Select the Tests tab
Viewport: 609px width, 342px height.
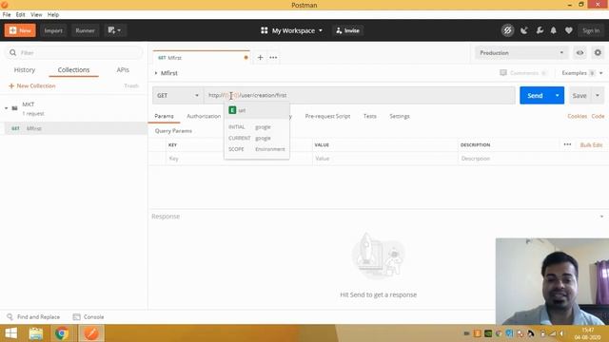coord(370,116)
